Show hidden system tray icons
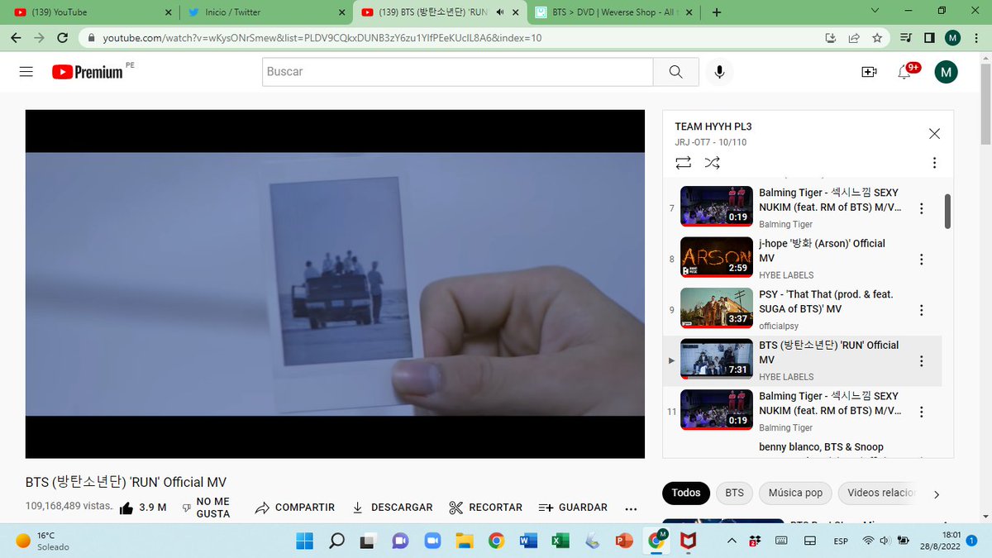The image size is (992, 558). point(731,541)
